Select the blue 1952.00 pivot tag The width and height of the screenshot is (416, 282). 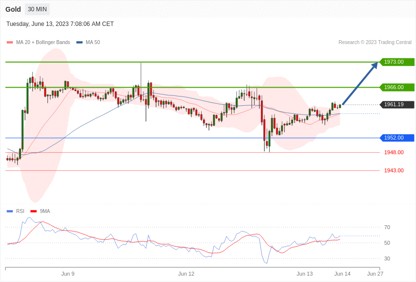click(397, 138)
